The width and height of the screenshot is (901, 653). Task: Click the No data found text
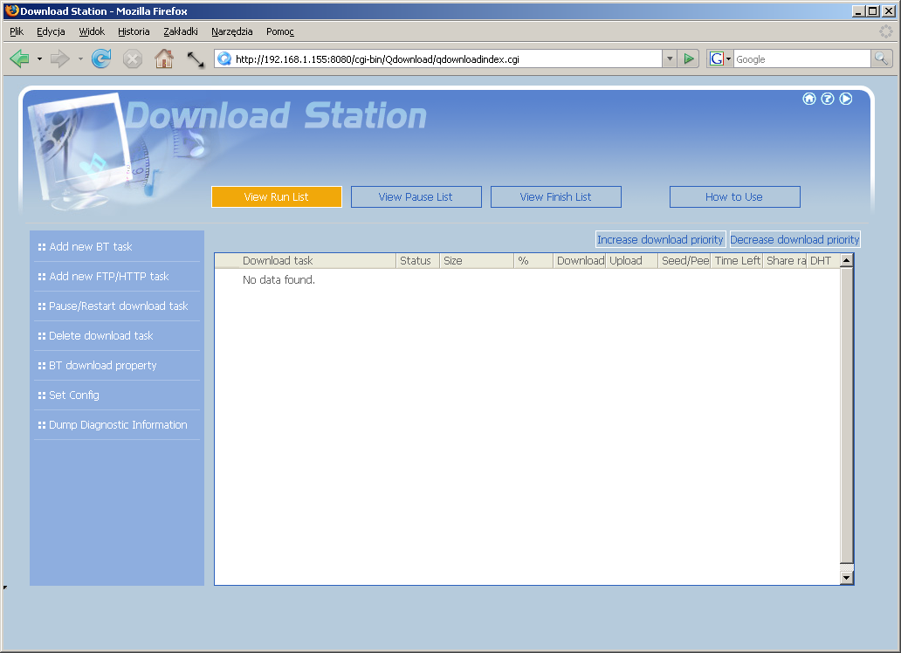pos(279,280)
